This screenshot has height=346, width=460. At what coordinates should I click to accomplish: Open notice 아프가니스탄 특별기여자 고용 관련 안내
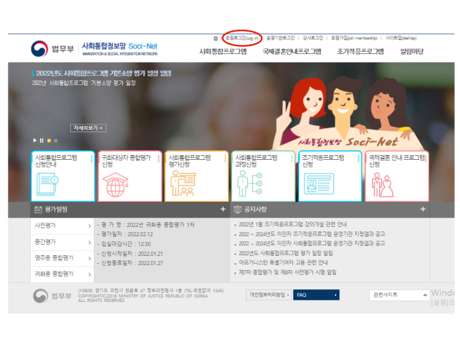[283, 262]
